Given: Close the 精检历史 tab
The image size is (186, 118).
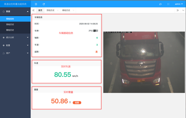Looking at the screenshot, I should (73, 10).
